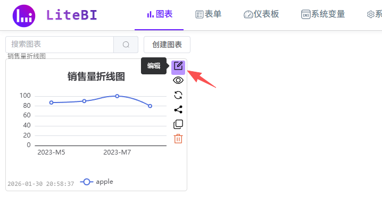Focus the 搜索图表 search field
This screenshot has width=382, height=222.
click(60, 45)
